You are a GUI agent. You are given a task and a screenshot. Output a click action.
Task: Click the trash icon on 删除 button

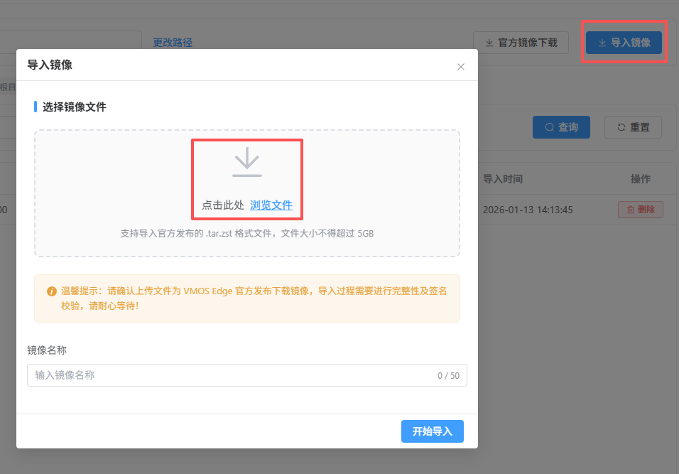click(x=630, y=210)
